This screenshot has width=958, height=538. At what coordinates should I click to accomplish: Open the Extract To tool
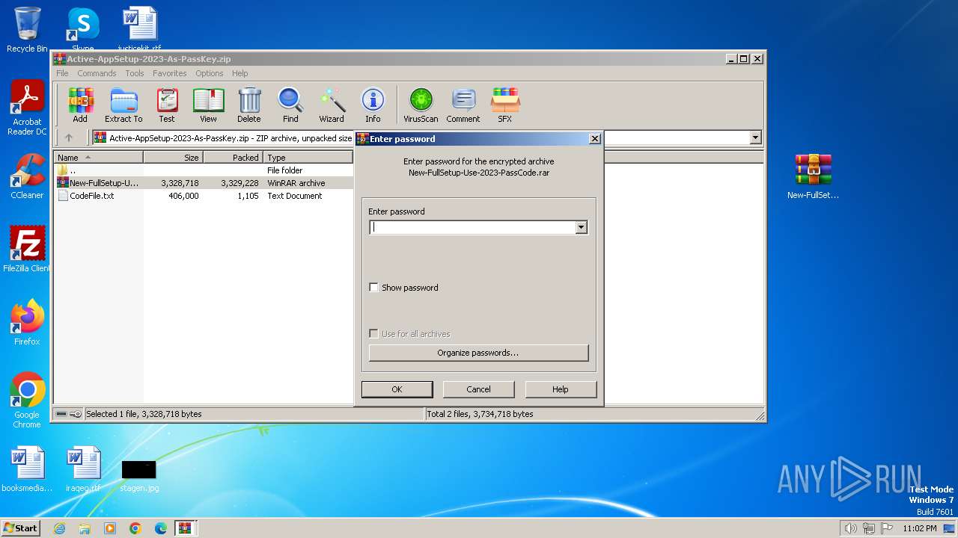point(123,105)
